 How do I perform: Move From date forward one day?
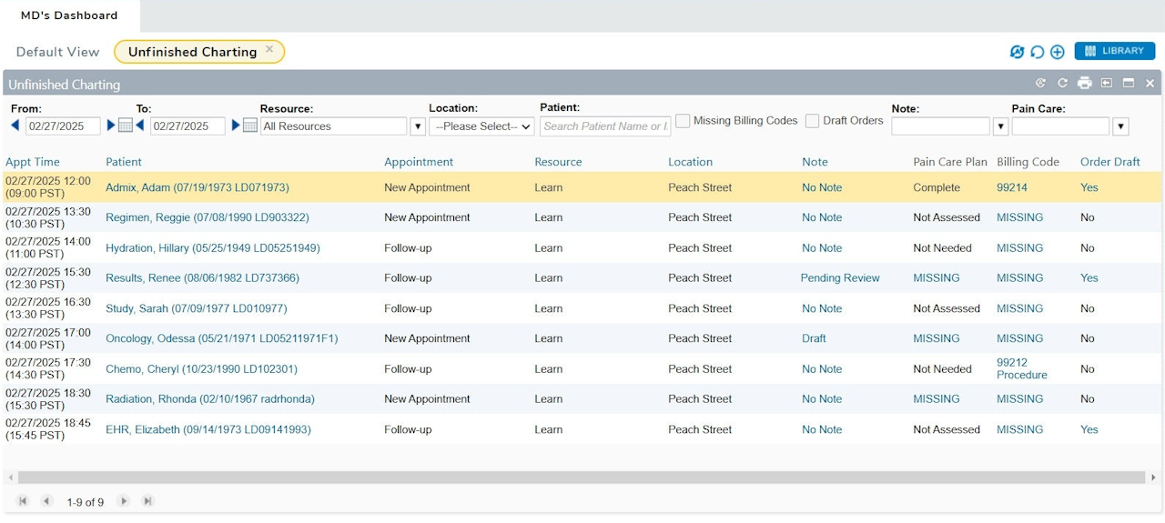pyautogui.click(x=111, y=126)
